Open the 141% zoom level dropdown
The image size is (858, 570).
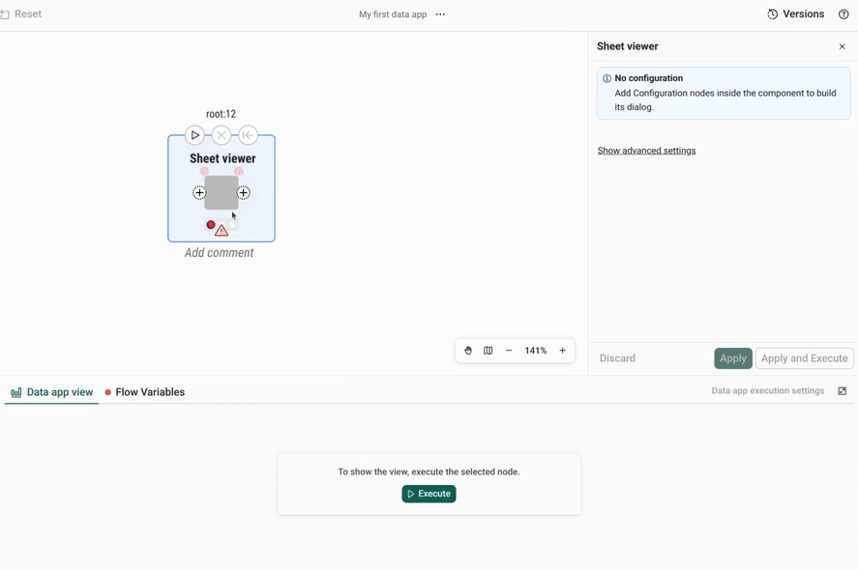pyautogui.click(x=536, y=351)
